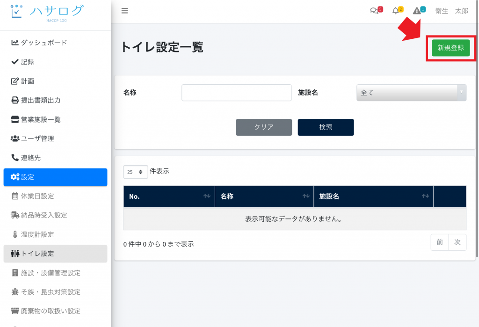479x327 pixels.
Task: Collapse the 設定 sidebar section
Action: point(55,177)
